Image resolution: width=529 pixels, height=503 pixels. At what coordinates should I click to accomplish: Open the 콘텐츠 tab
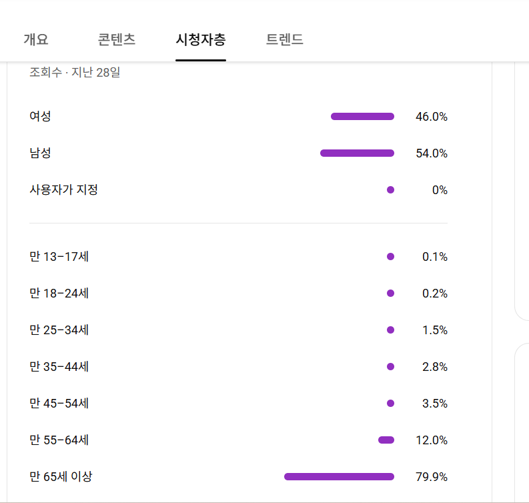(x=117, y=39)
